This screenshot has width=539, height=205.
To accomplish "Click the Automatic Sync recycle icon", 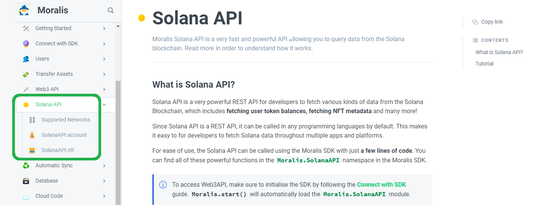I will coord(26,165).
